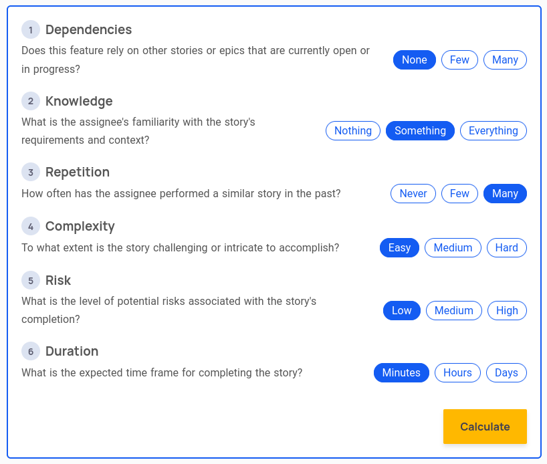Choose 'Something' for Knowledge familiarity

(x=420, y=131)
